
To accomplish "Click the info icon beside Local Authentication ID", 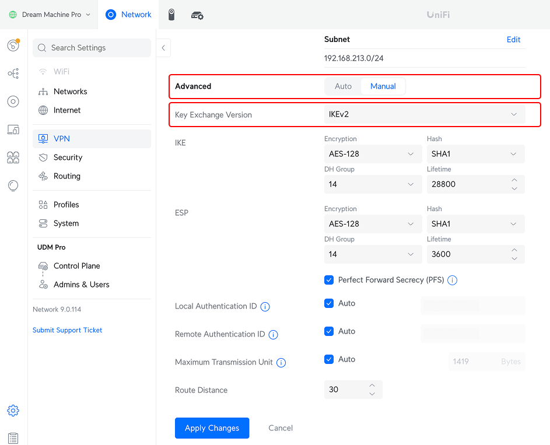I will (265, 307).
